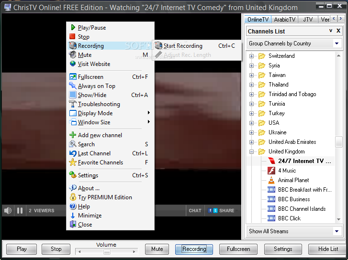Click the Facebook share icon
The width and height of the screenshot is (348, 260).
(210, 210)
